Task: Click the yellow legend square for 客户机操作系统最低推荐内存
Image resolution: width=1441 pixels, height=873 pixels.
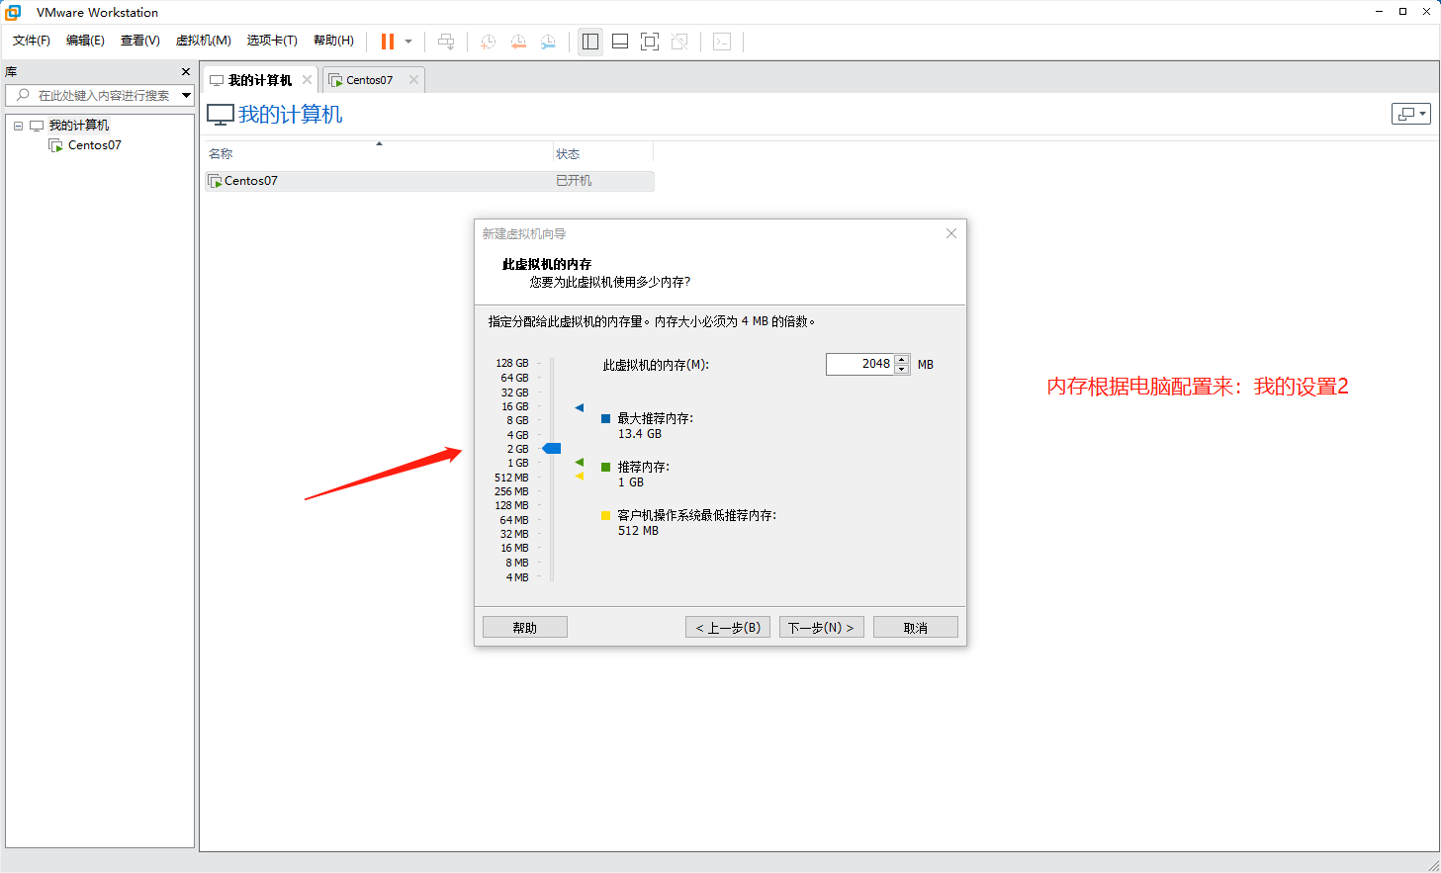Action: (x=606, y=516)
